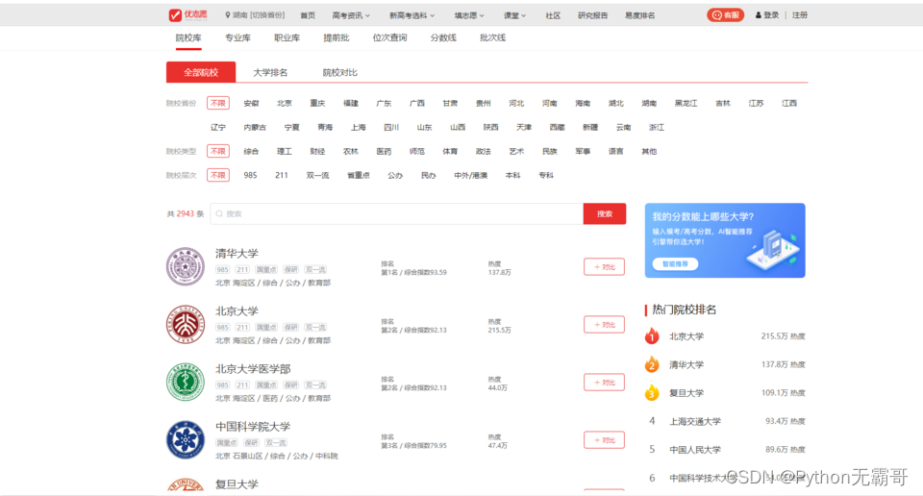Switch to the 提前批 tab

click(x=337, y=37)
